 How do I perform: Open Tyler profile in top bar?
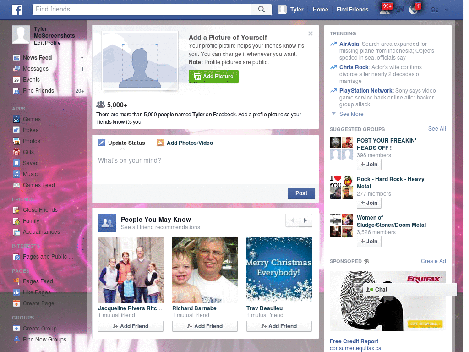point(291,10)
